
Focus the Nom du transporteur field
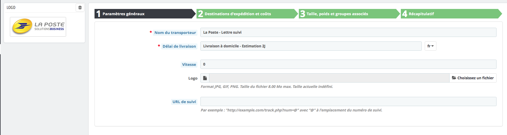(x=348, y=32)
